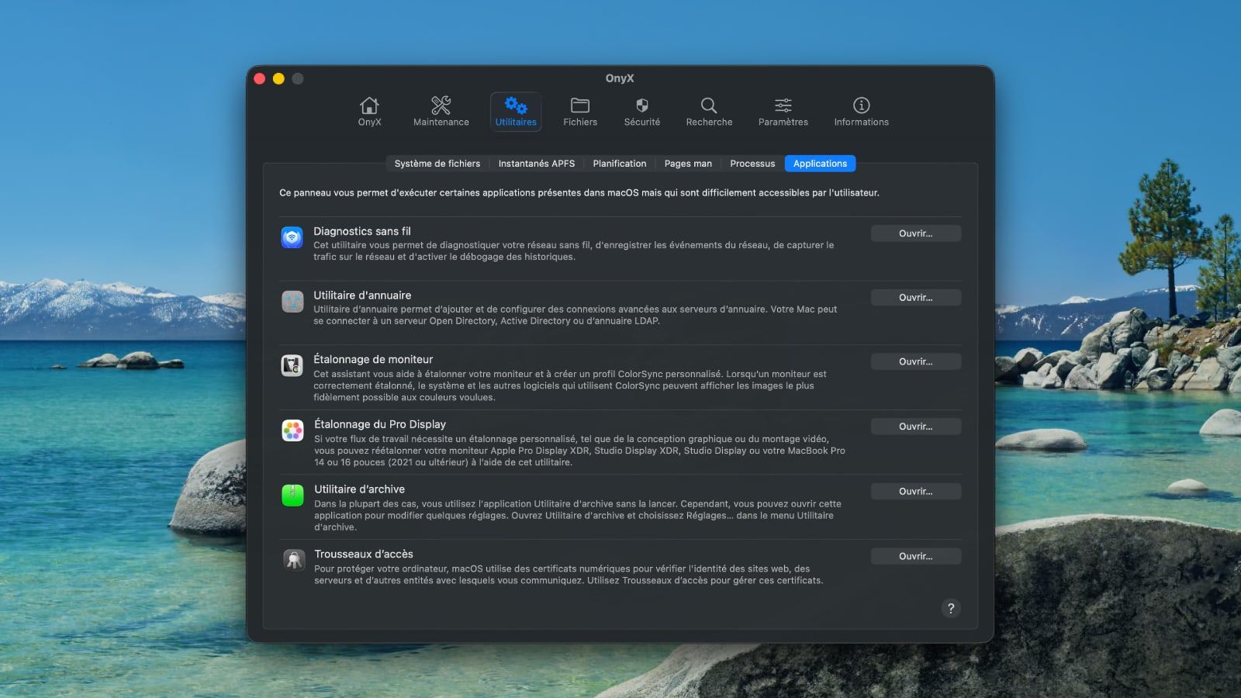Screen dimensions: 1241x698
Task: Click the Étalonnage de moniteur app icon
Action: click(x=292, y=366)
